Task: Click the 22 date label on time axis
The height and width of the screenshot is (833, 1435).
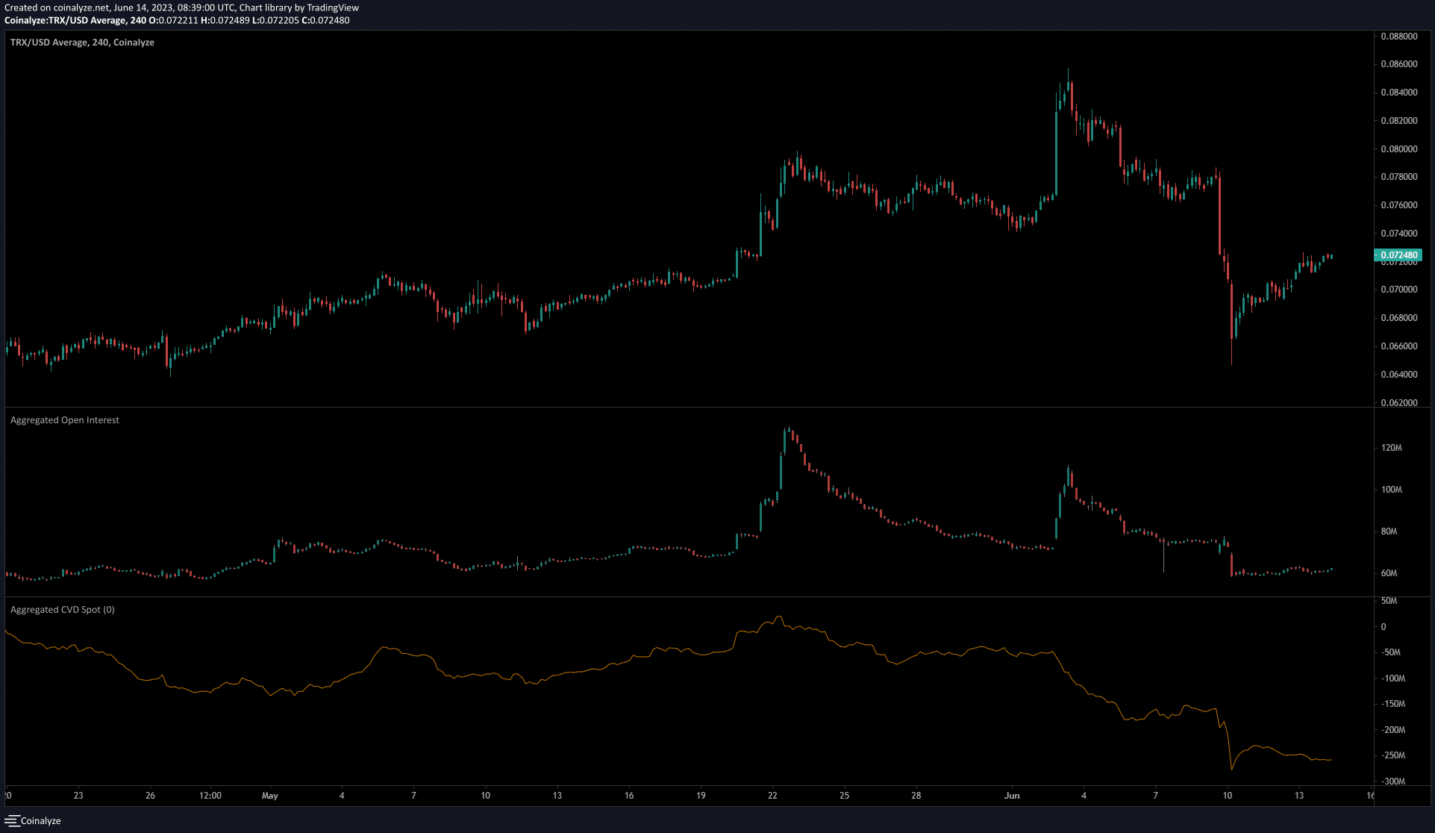Action: [772, 796]
